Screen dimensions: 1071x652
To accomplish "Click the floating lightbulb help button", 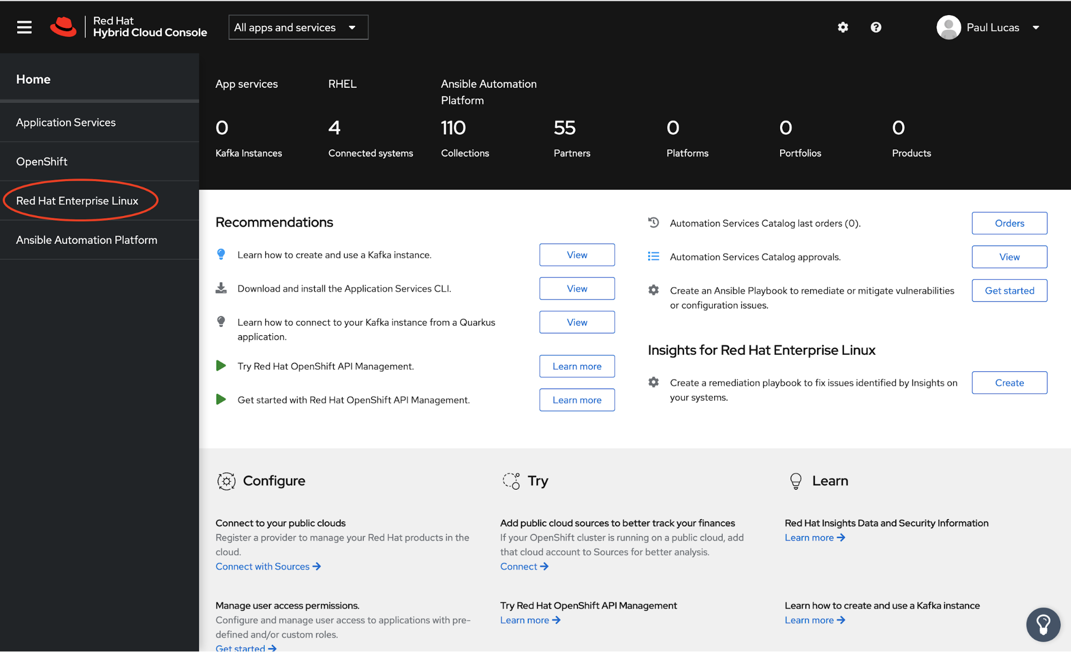I will (1043, 624).
